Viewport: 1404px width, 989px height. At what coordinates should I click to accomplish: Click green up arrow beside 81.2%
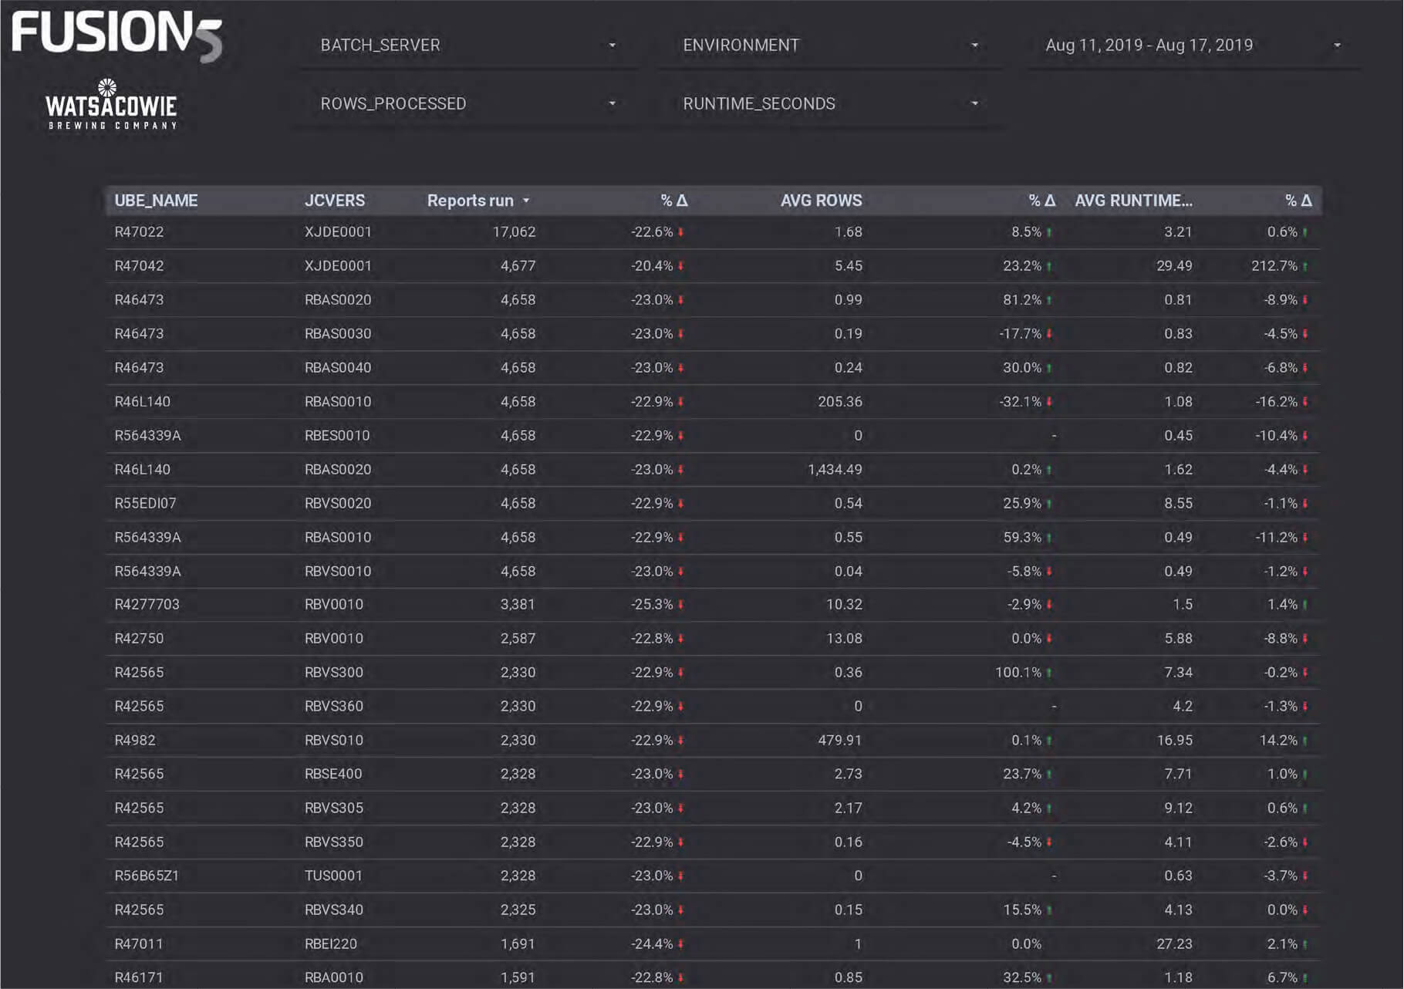click(1049, 300)
